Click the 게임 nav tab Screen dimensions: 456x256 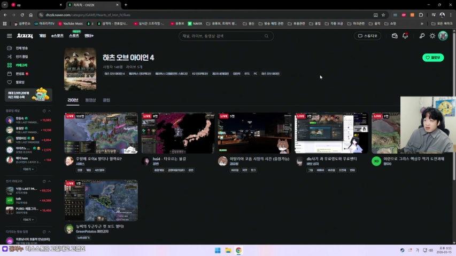42,36
